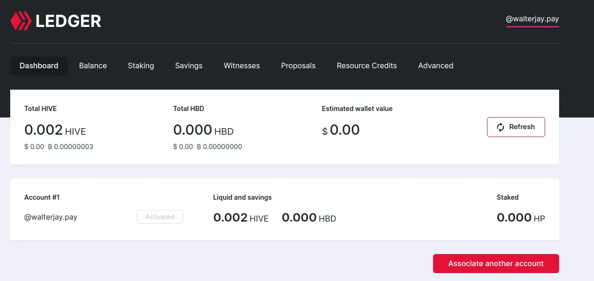The image size is (594, 281).
Task: Click the Total HIVE label
Action: coord(40,109)
